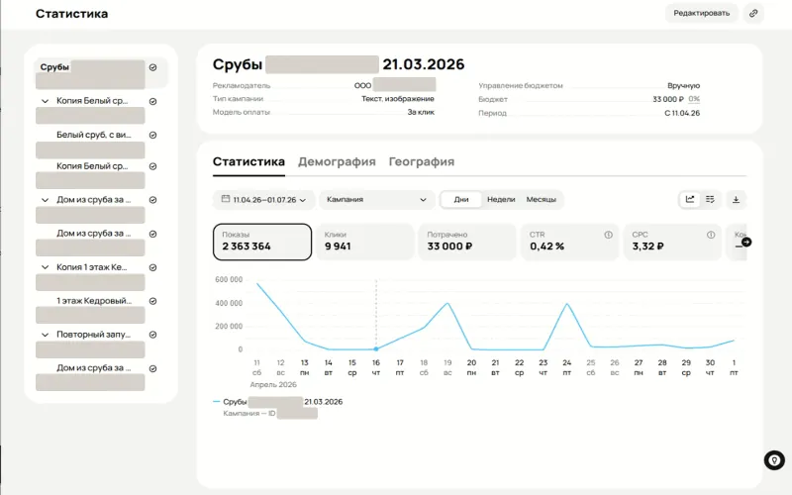
Task: Click the highlighted data point on 16 чт
Action: click(376, 349)
